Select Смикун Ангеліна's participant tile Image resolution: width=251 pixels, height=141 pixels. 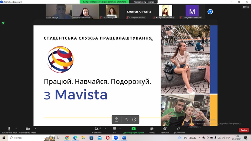pyautogui.click(x=139, y=12)
